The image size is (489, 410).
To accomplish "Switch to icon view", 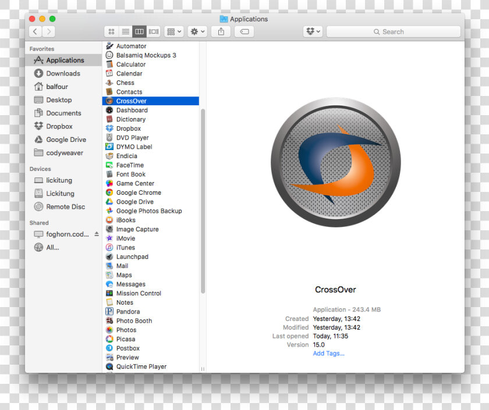I will pos(111,31).
